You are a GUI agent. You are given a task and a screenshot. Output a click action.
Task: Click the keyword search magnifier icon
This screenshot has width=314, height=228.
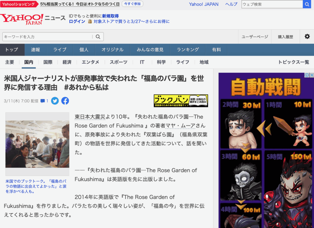(x=98, y=37)
